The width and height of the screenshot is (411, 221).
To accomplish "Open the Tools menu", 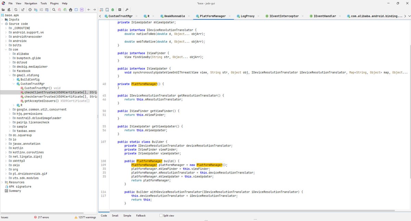I will tap(44, 3).
